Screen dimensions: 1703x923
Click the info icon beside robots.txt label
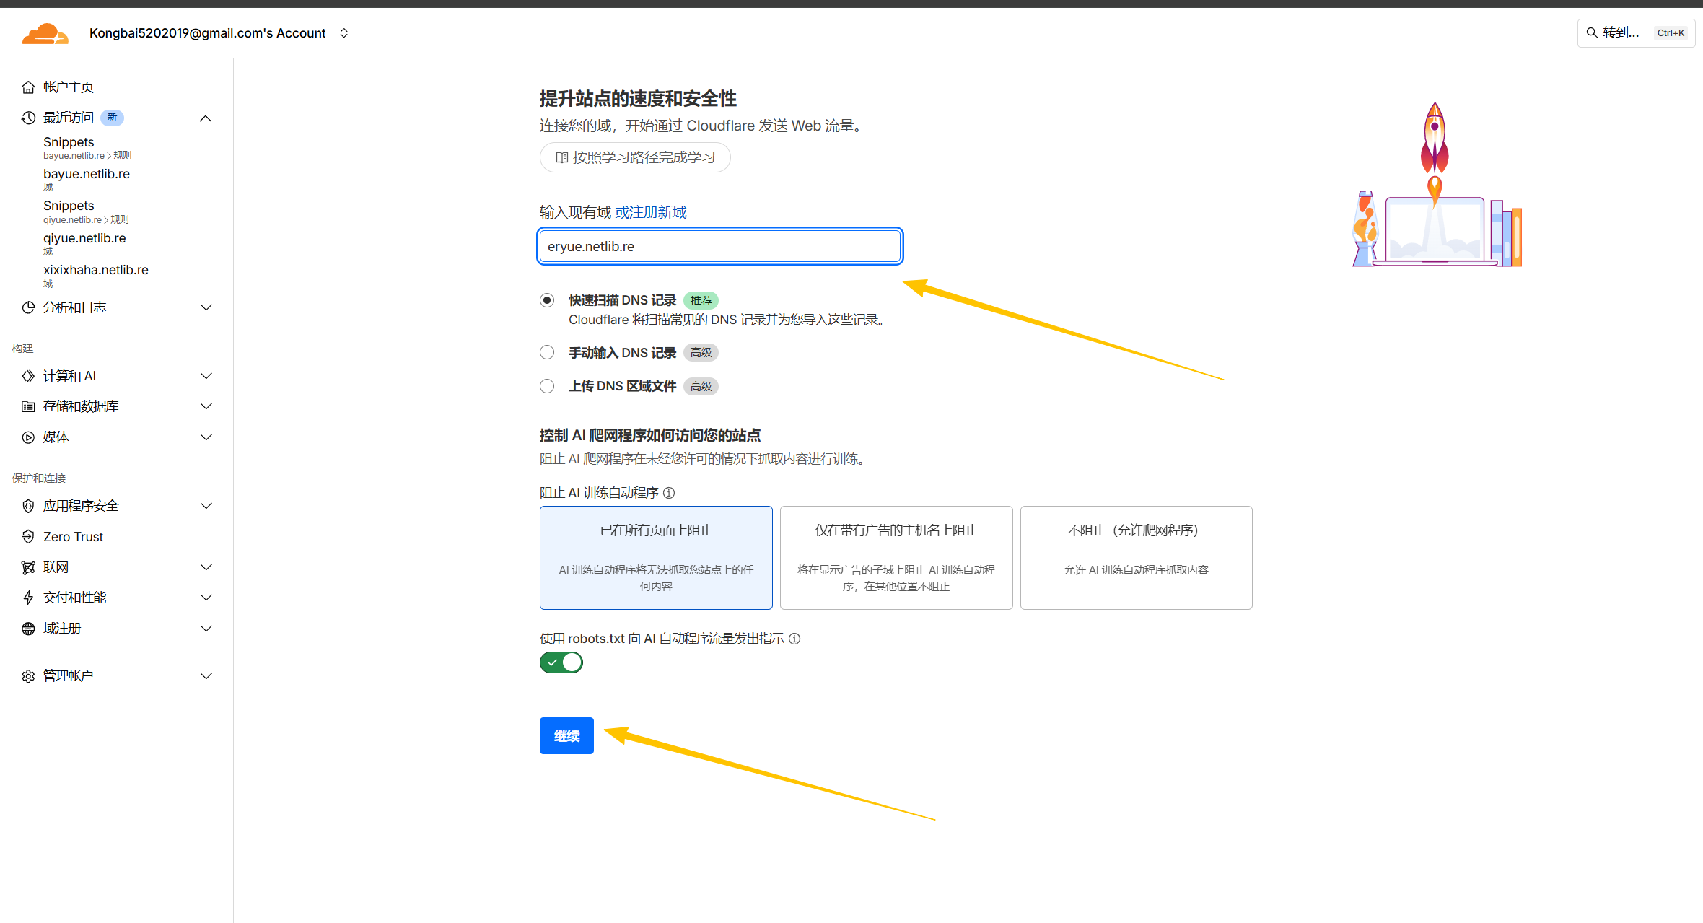pyautogui.click(x=794, y=639)
